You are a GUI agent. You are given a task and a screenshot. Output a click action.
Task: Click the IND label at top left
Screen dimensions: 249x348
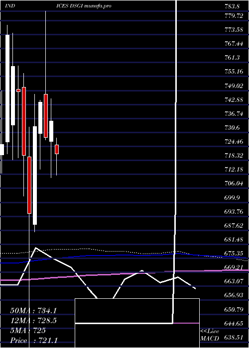pyautogui.click(x=10, y=6)
